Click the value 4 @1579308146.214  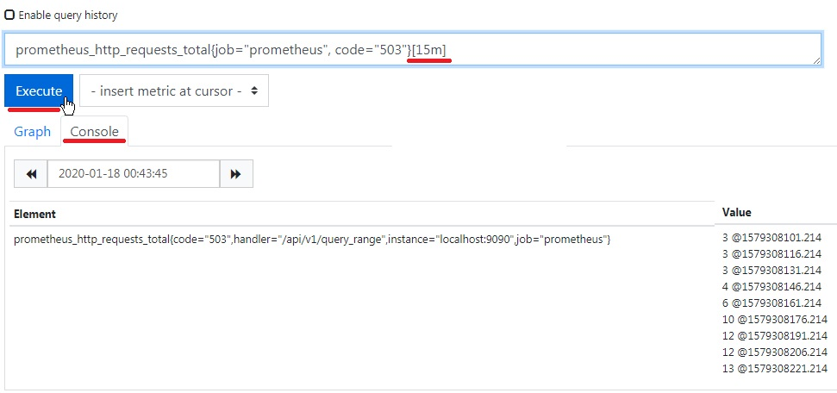[x=771, y=287]
